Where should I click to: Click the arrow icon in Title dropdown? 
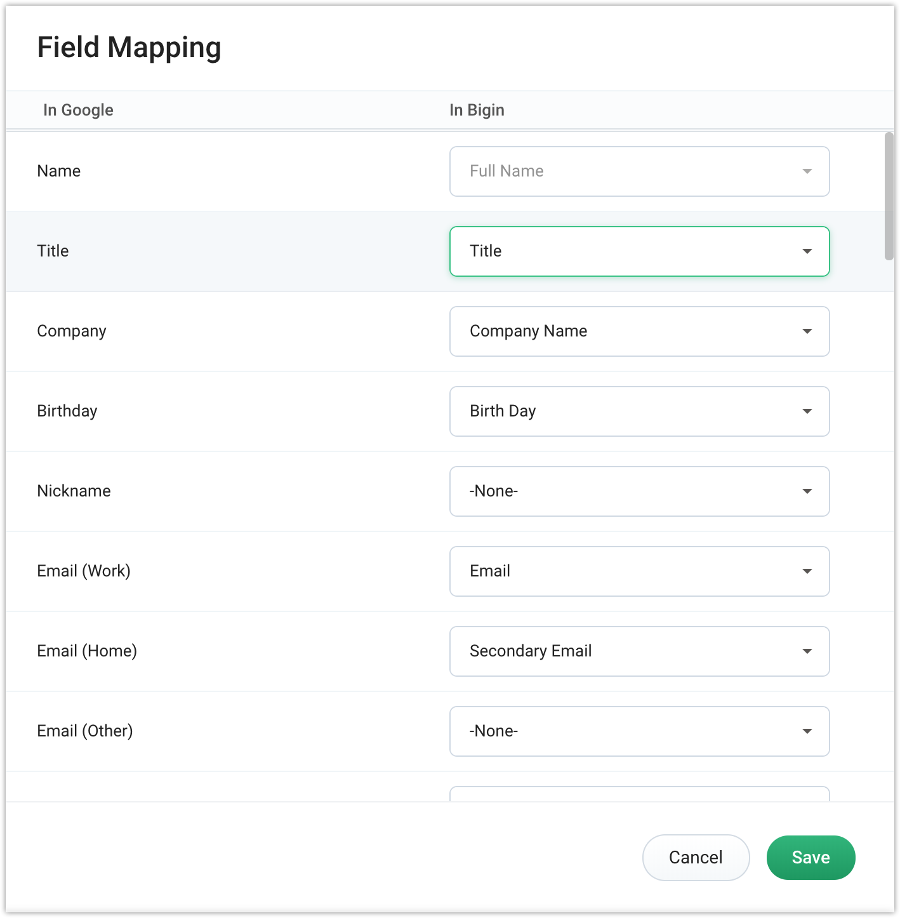click(807, 251)
